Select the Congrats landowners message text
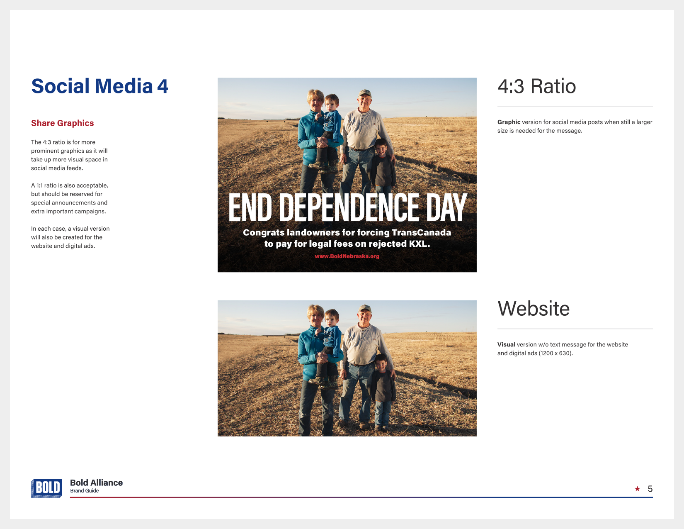 347,238
